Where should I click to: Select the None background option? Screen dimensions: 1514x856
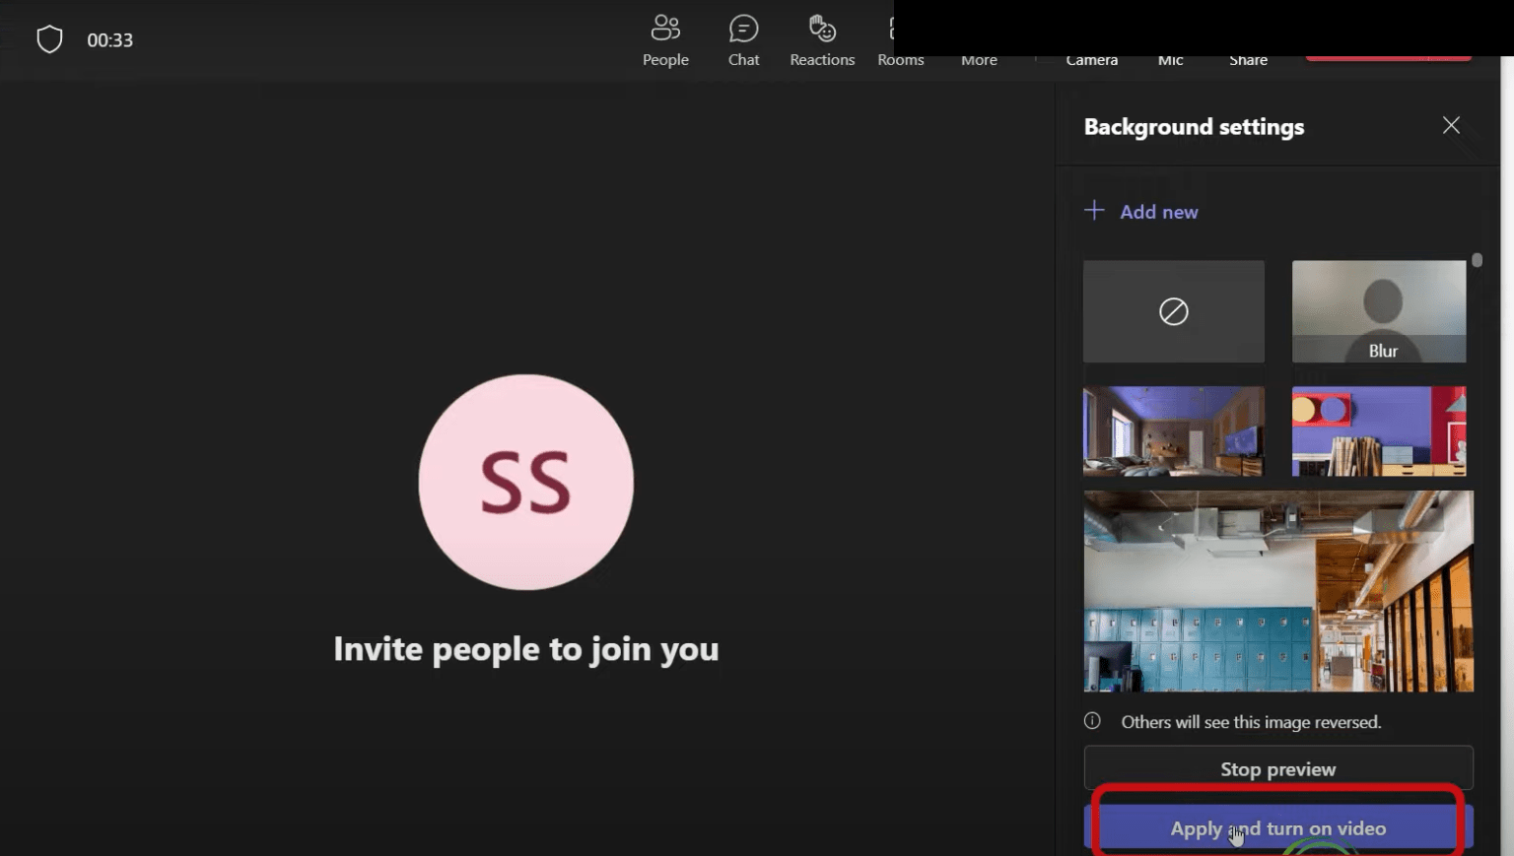tap(1173, 310)
